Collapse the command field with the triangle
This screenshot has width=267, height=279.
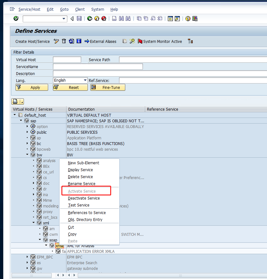(x=72, y=19)
